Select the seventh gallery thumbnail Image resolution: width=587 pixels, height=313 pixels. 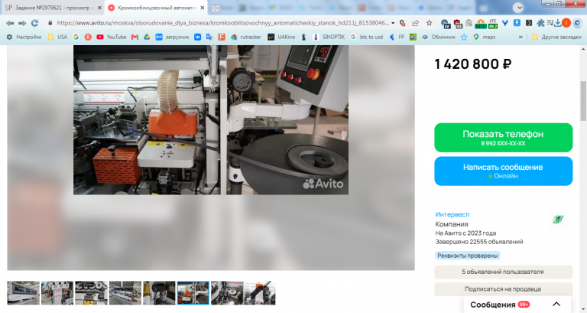coord(227,293)
